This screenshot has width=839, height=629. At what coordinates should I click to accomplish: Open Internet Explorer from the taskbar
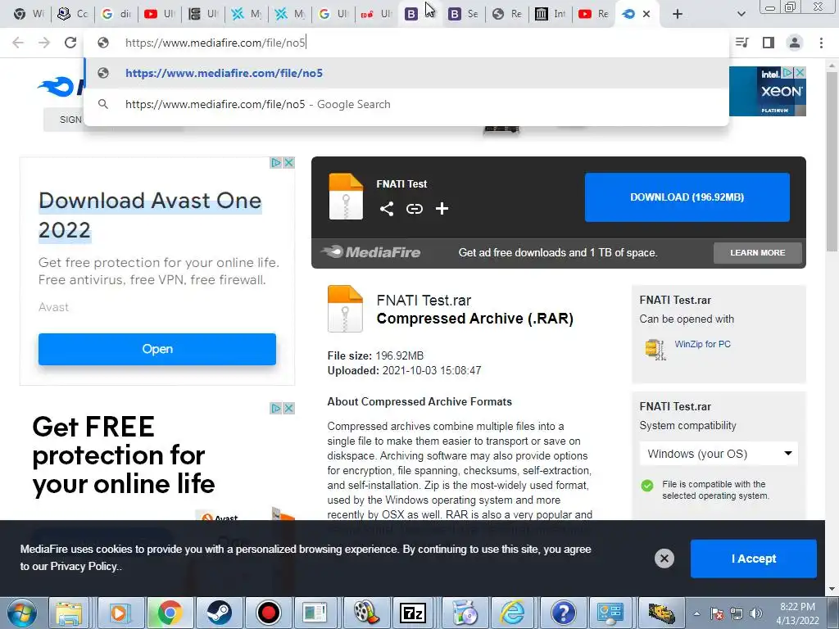[x=512, y=613]
